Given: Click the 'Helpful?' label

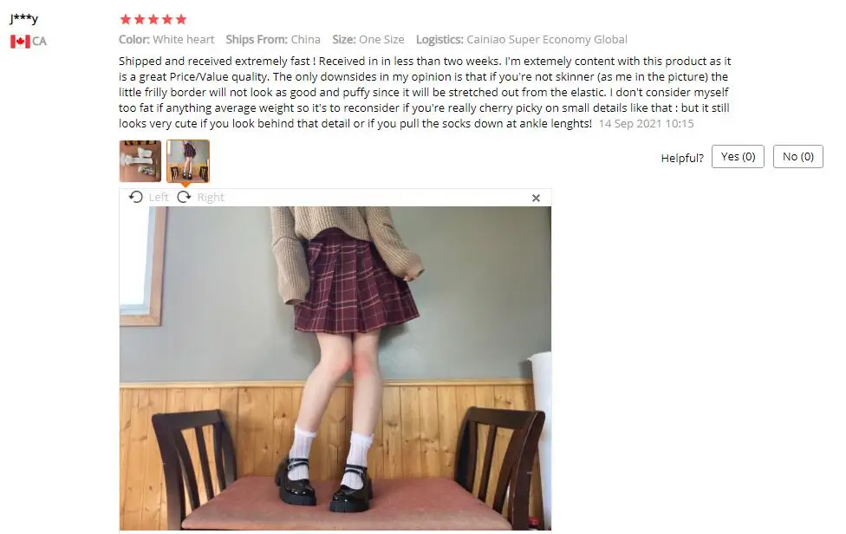Looking at the screenshot, I should point(682,158).
